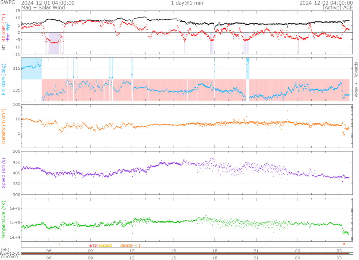
Task: Toggle the struck-through Bx series label
Action: tap(8, 37)
